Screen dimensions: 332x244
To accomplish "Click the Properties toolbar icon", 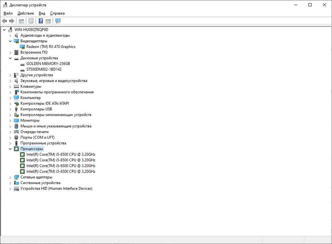I will click(x=31, y=21).
